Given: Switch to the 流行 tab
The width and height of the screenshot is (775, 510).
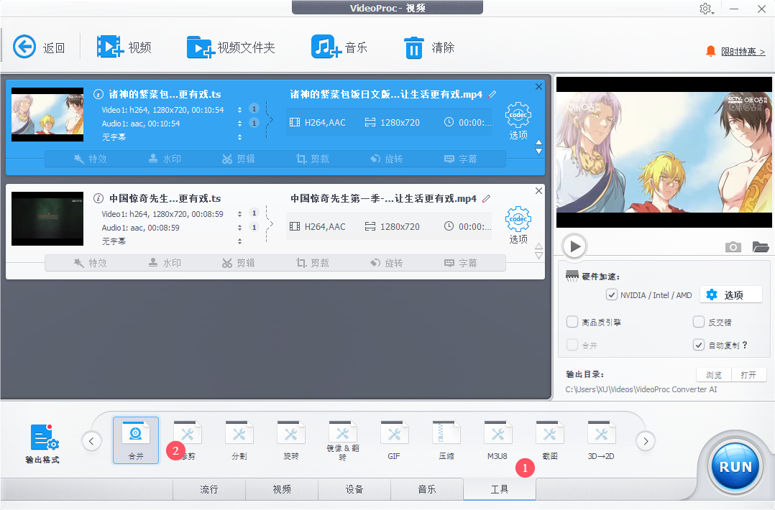Looking at the screenshot, I should pyautogui.click(x=208, y=489).
